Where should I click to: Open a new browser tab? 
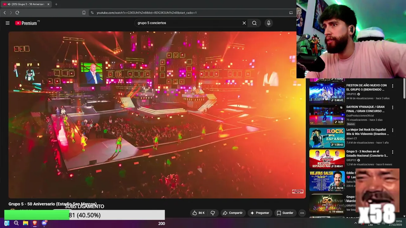coord(56,4)
